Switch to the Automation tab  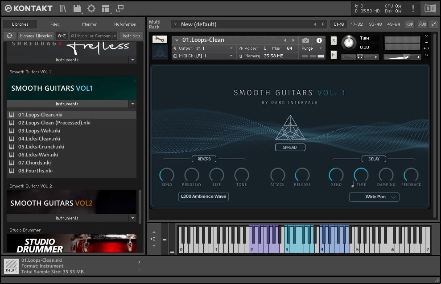pyautogui.click(x=125, y=24)
